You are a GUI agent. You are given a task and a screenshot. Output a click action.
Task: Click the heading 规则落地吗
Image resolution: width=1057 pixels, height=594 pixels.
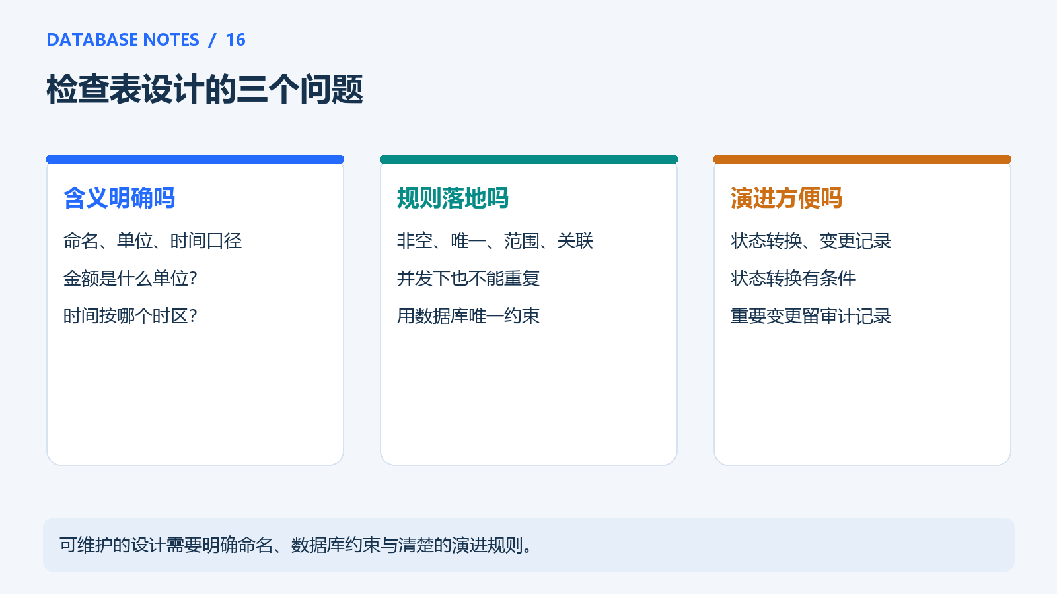click(x=453, y=198)
